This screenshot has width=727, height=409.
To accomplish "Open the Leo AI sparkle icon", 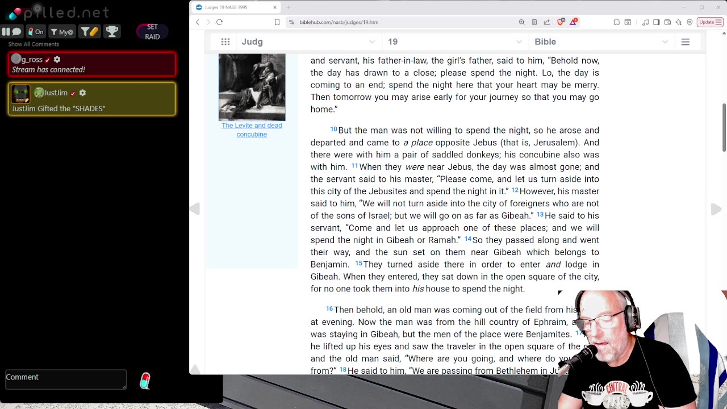I will pos(679,22).
